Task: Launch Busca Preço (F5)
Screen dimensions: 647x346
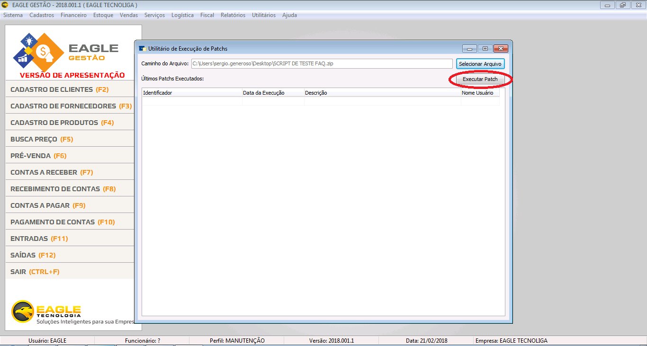Action: (x=70, y=139)
